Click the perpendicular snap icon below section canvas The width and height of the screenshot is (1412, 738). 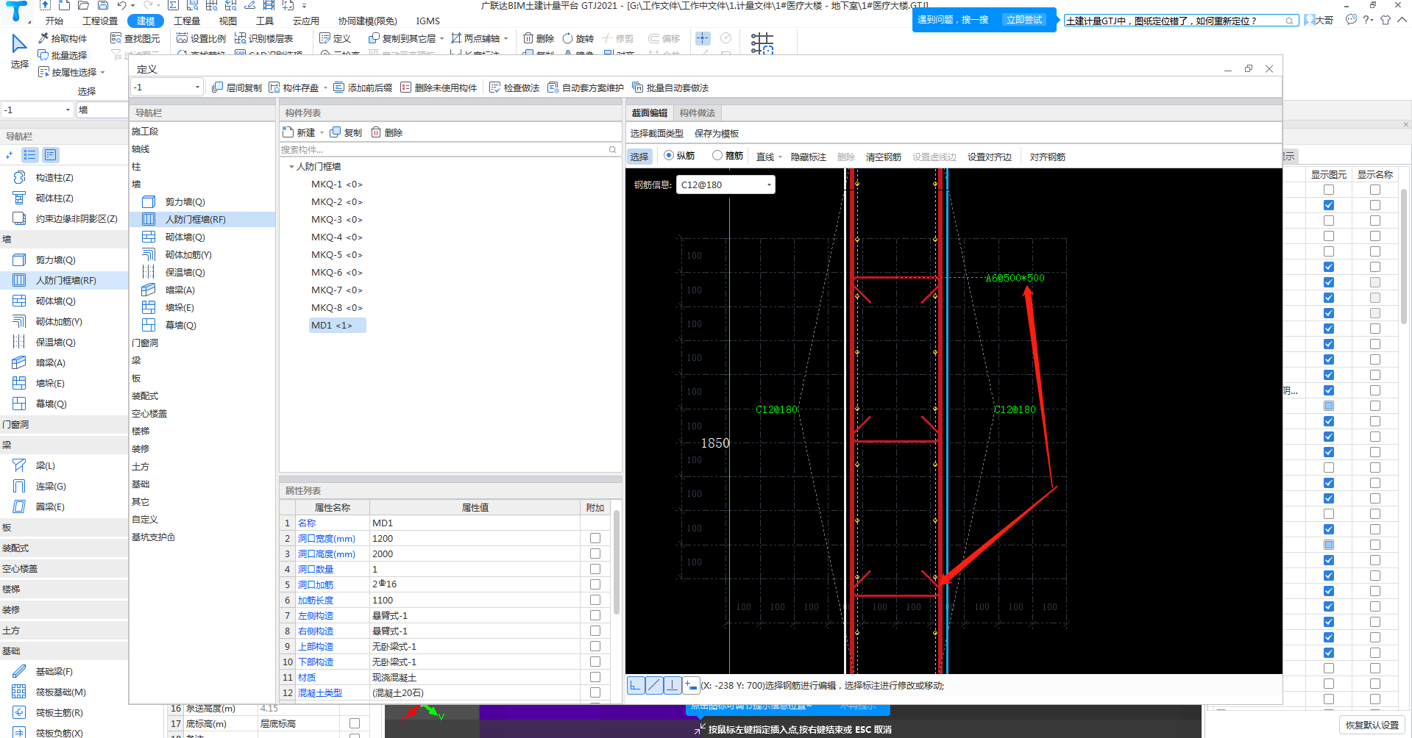pyautogui.click(x=673, y=685)
